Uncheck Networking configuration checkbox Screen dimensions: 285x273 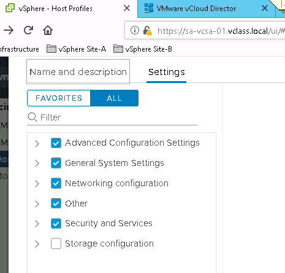click(x=56, y=183)
